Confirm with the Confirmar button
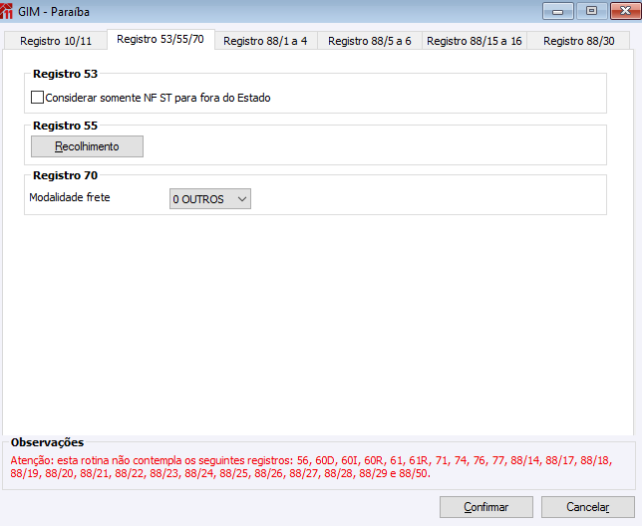The image size is (642, 526). coord(486,507)
